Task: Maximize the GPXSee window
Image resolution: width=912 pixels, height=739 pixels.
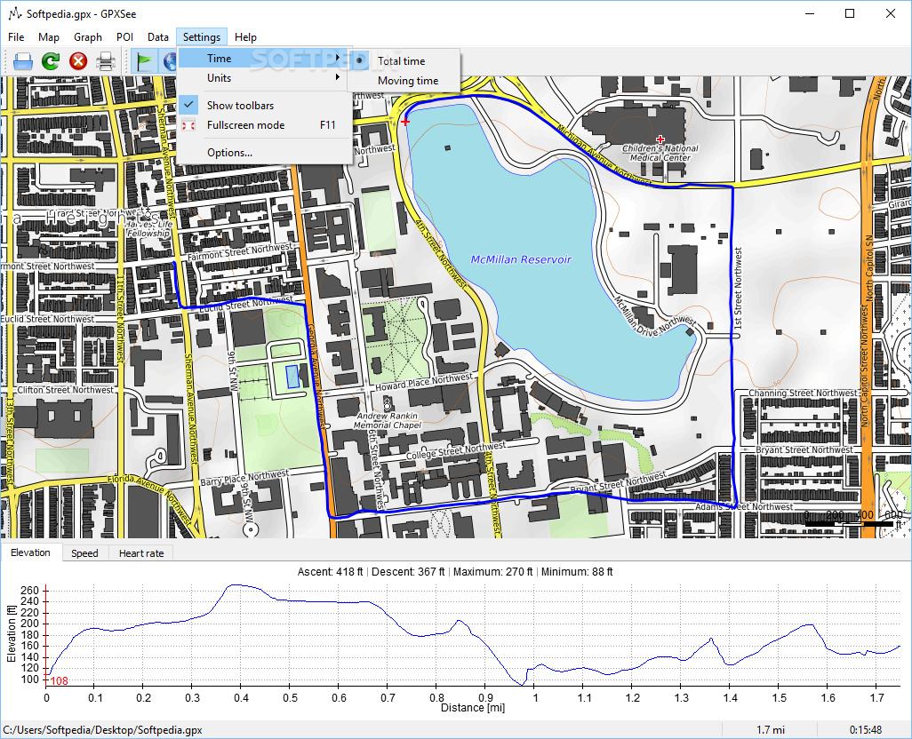Action: tap(850, 13)
